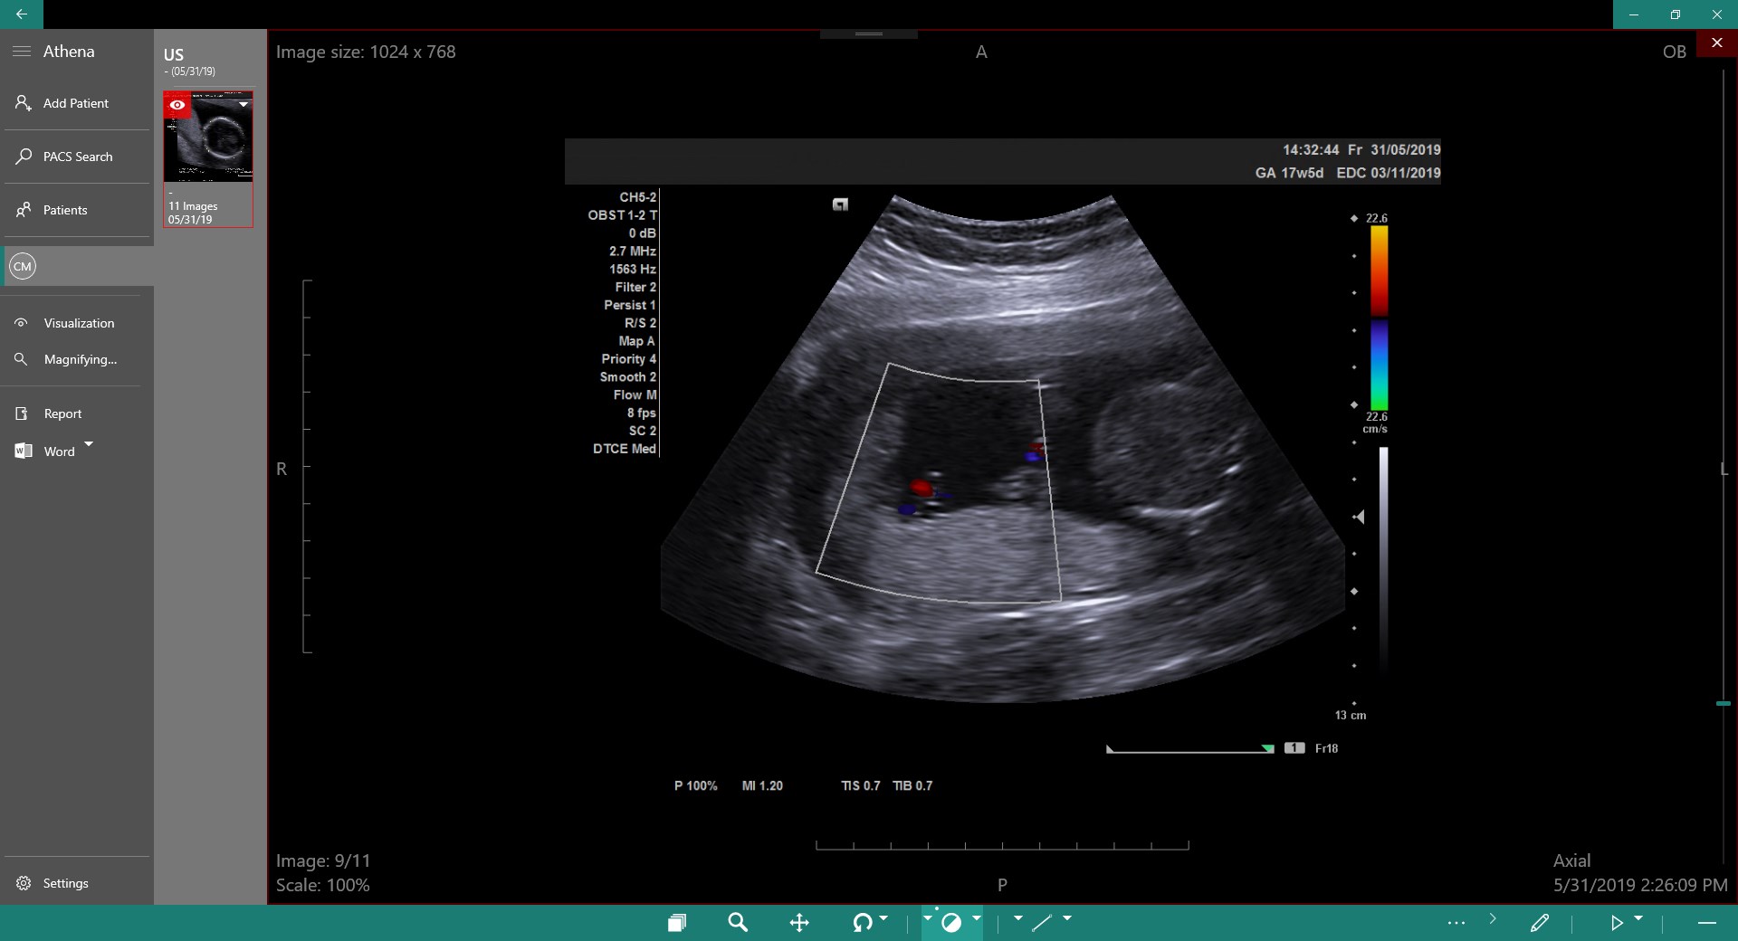Click Add Patient in the sidebar
This screenshot has height=941, width=1738.
74,102
